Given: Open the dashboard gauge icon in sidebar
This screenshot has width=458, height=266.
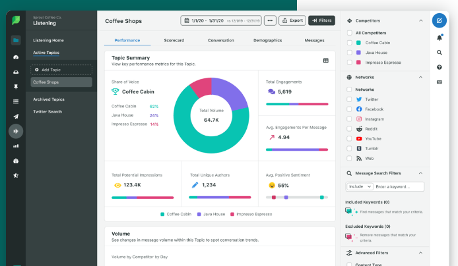Looking at the screenshot, I should click(16, 57).
